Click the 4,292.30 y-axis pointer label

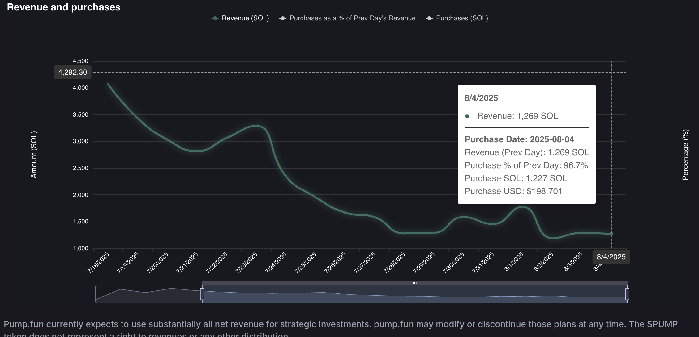point(72,72)
